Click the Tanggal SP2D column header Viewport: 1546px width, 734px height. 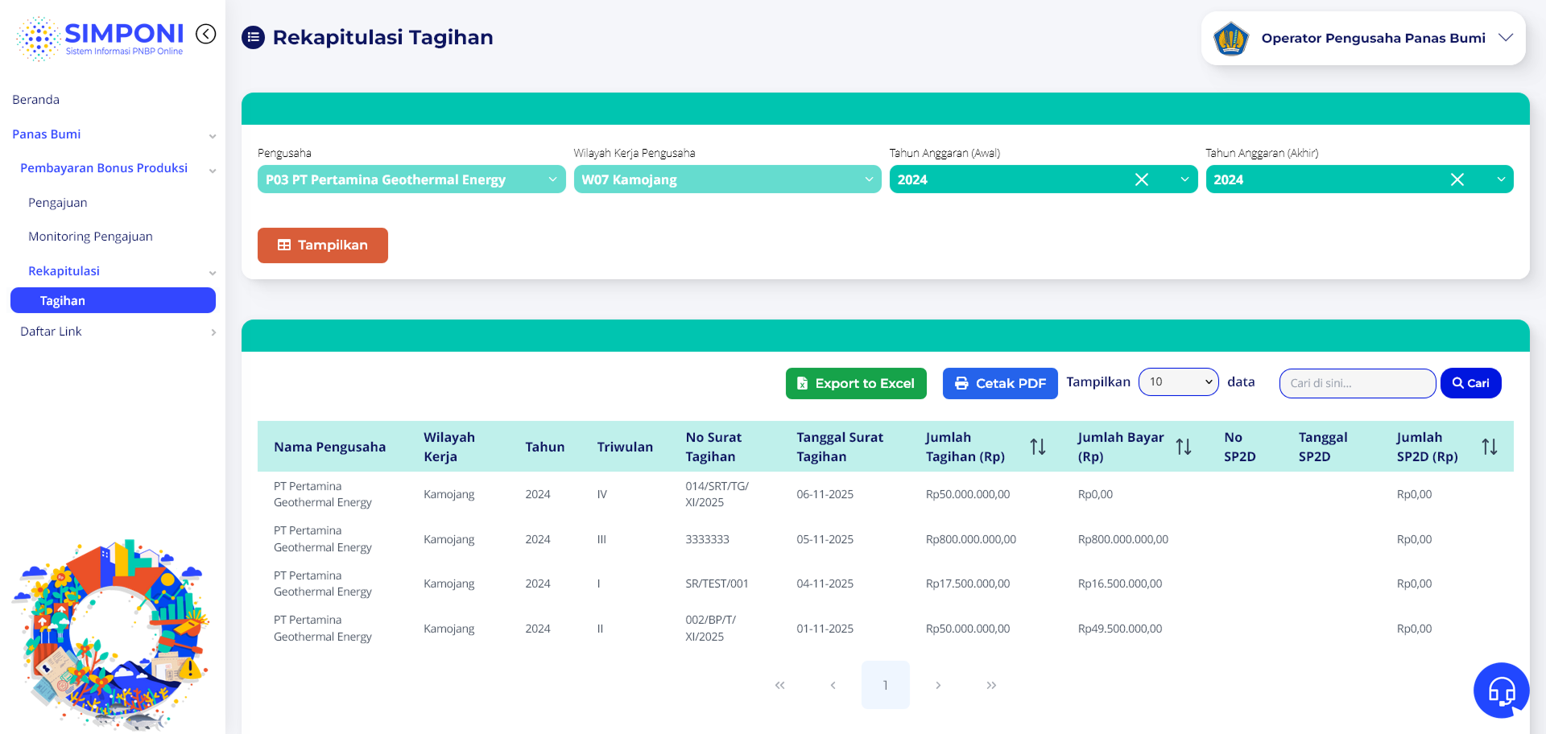tap(1323, 447)
